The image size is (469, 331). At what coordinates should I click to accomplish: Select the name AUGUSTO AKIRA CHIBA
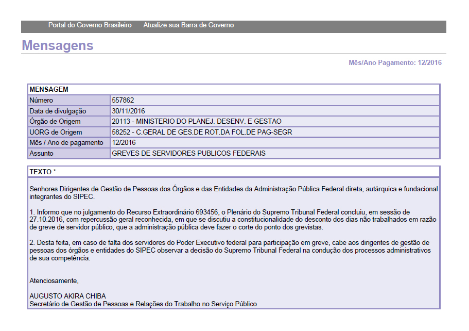(67, 296)
